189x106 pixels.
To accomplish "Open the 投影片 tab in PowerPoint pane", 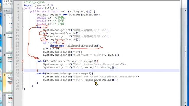I will tap(7, 11).
